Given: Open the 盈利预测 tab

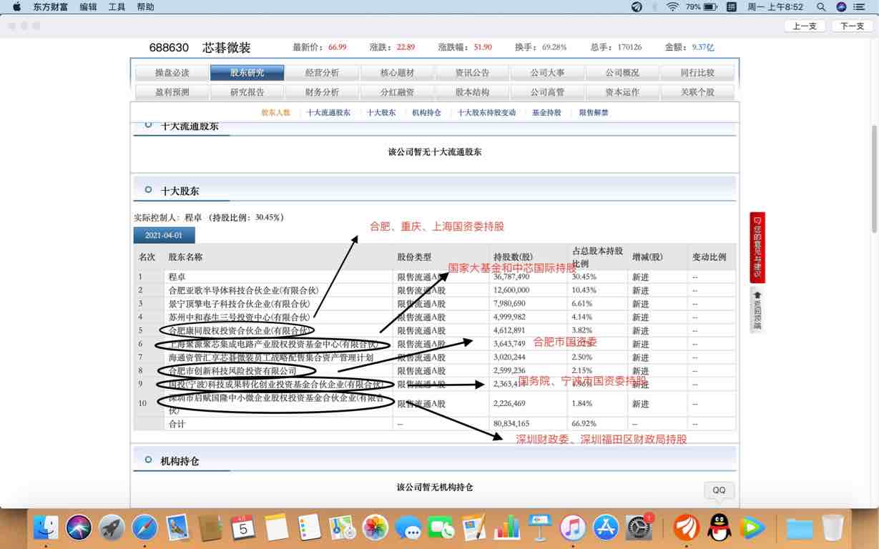Looking at the screenshot, I should coord(172,92).
